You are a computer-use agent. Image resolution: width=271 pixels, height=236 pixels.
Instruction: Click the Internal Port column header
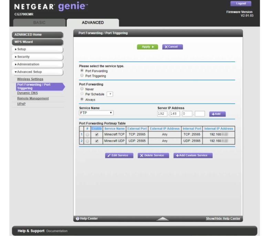pyautogui.click(x=192, y=129)
